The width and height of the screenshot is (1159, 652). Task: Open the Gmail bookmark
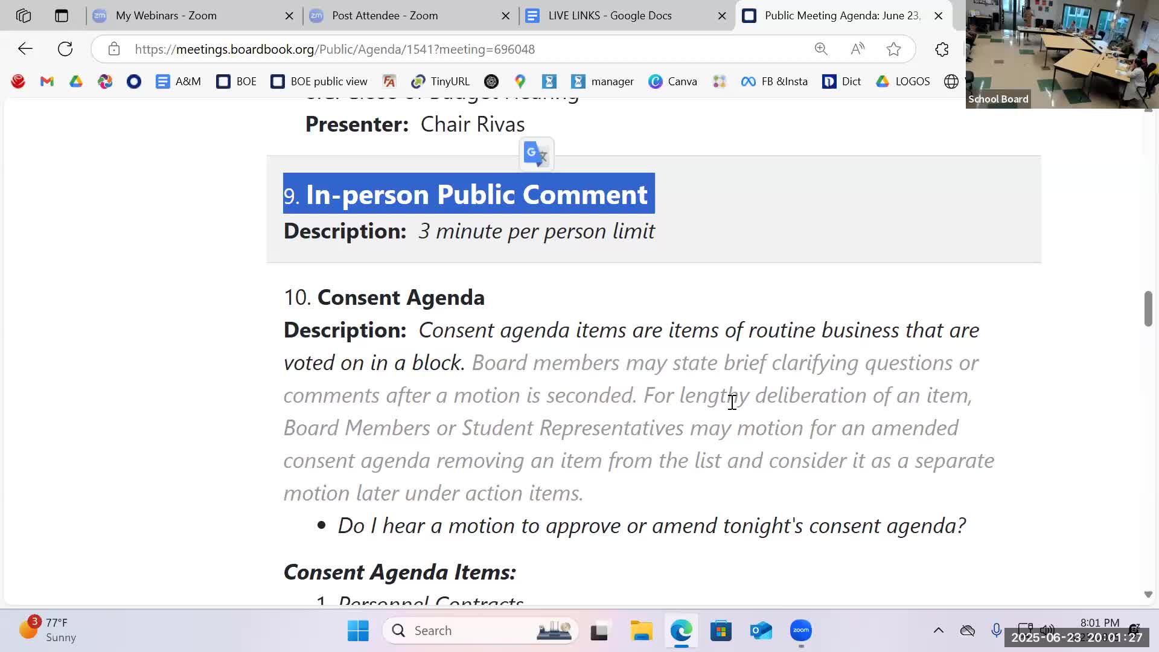click(x=47, y=81)
